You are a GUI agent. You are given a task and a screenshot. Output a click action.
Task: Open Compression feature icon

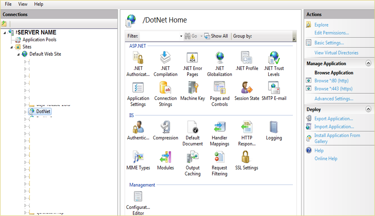(166, 131)
